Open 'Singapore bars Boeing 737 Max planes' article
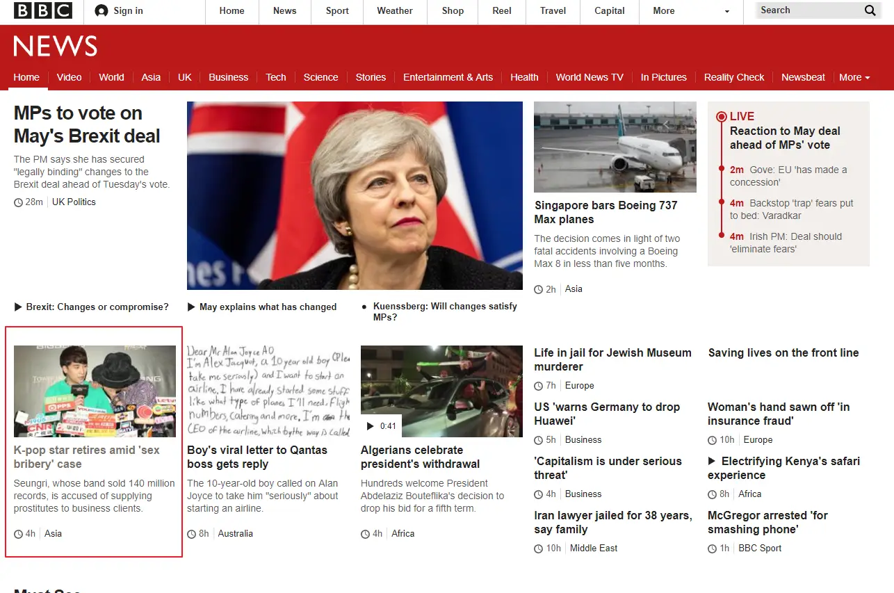The image size is (894, 593). (x=605, y=212)
